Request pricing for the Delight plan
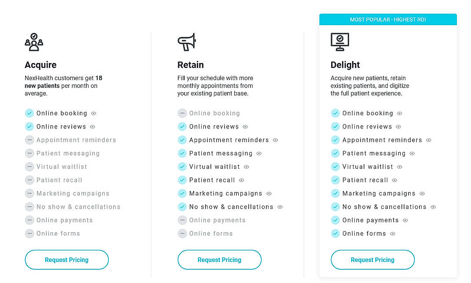The image size is (471, 283). [372, 260]
